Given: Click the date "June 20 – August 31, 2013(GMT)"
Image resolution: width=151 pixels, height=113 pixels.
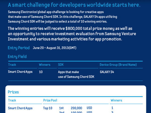Looking at the screenshot, I should tap(55, 48).
